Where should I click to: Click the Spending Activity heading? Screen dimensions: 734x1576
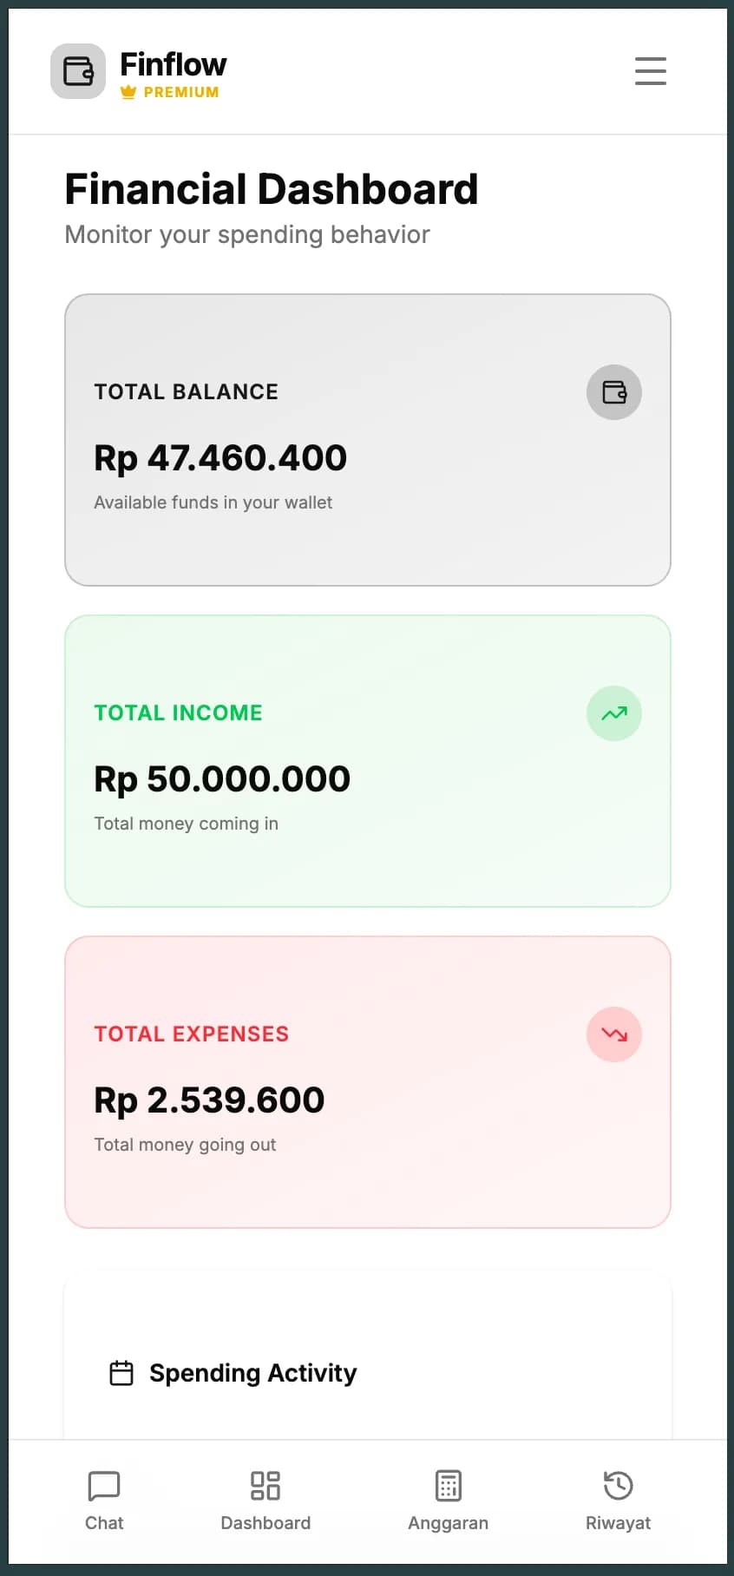[252, 1373]
